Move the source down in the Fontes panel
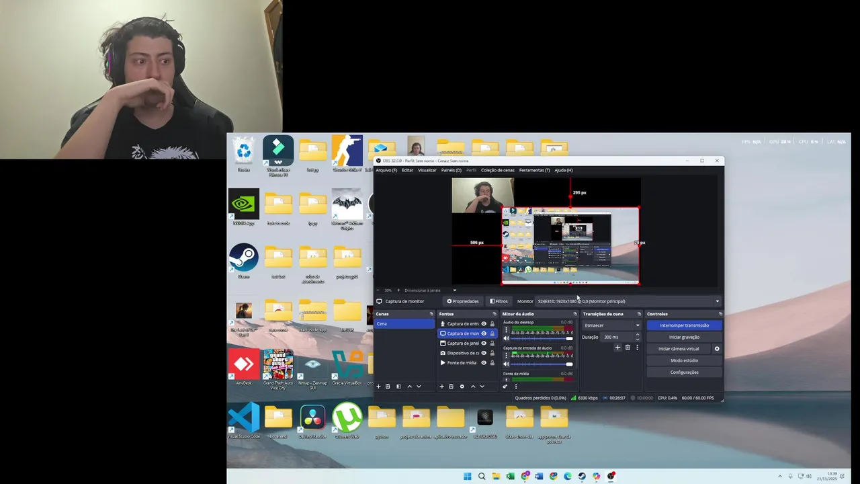The height and width of the screenshot is (484, 860). coord(482,387)
